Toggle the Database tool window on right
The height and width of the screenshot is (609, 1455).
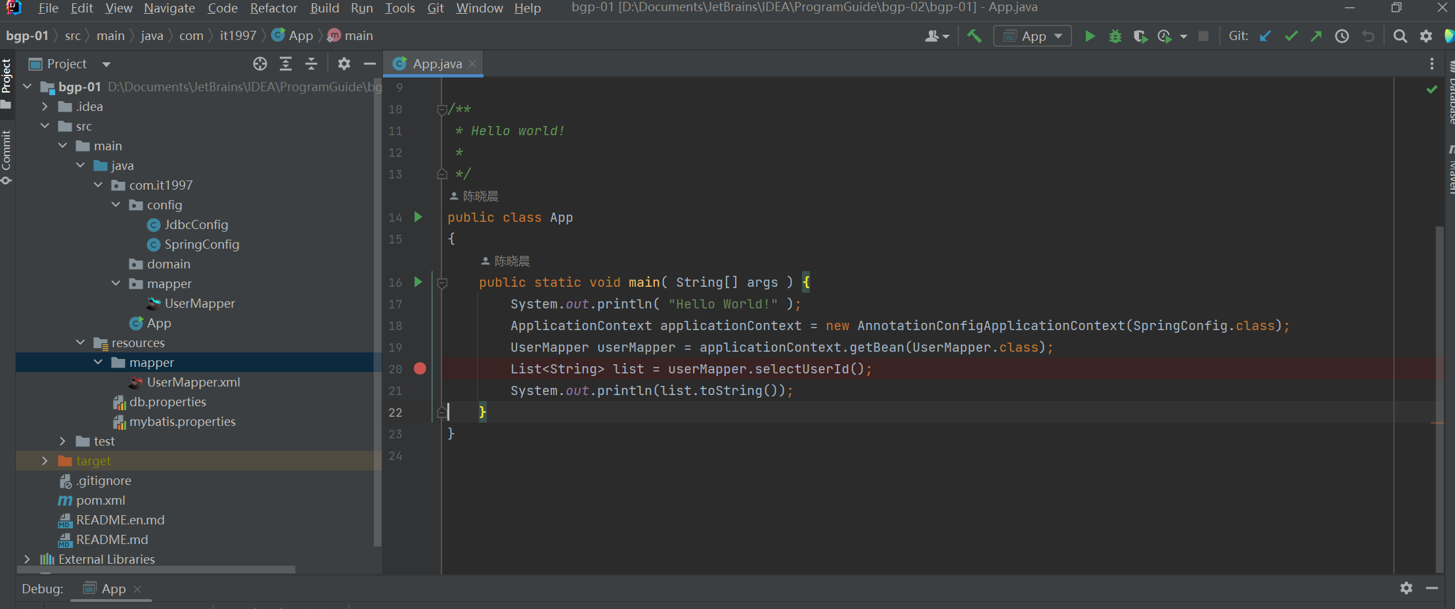[x=1450, y=93]
